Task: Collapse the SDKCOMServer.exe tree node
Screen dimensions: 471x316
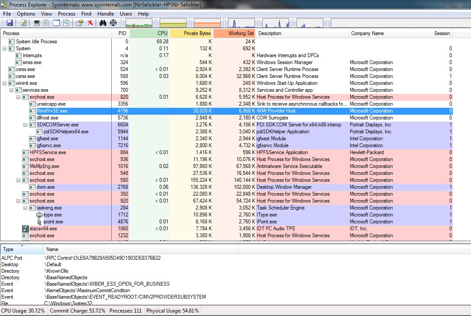Action: point(25,125)
